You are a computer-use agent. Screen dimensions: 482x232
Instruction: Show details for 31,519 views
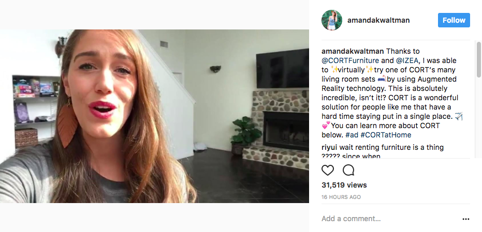(x=344, y=185)
